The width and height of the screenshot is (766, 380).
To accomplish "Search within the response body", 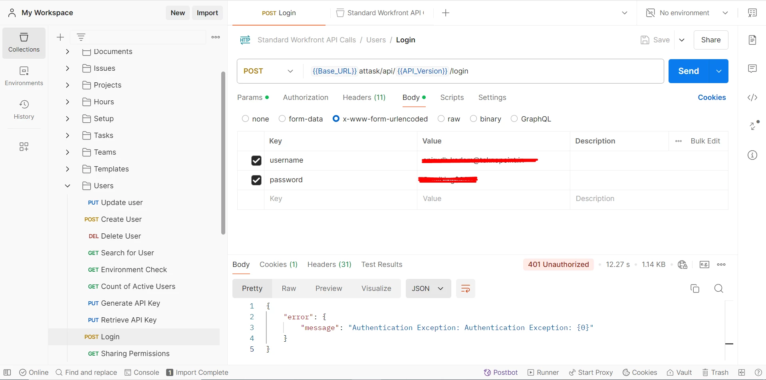I will (x=719, y=288).
